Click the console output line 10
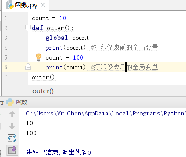Screen dimensions: 186x157 click(x=30, y=123)
